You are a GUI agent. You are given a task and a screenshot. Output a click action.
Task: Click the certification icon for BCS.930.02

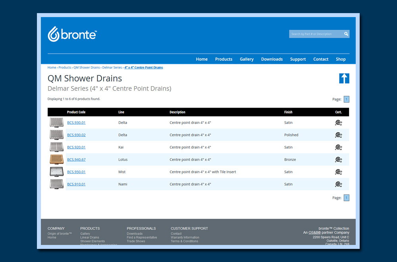(x=339, y=135)
